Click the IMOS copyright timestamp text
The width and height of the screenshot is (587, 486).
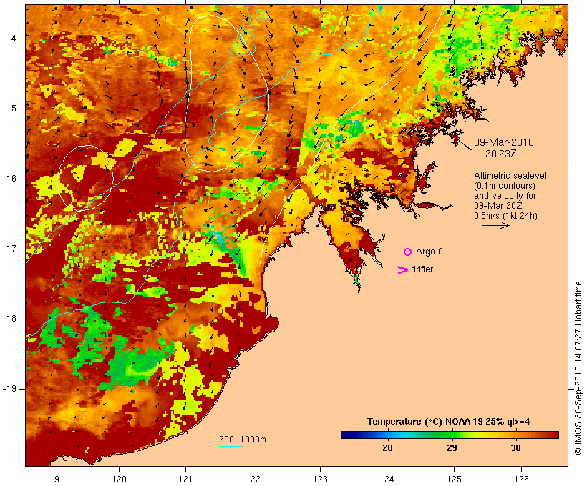(x=578, y=368)
